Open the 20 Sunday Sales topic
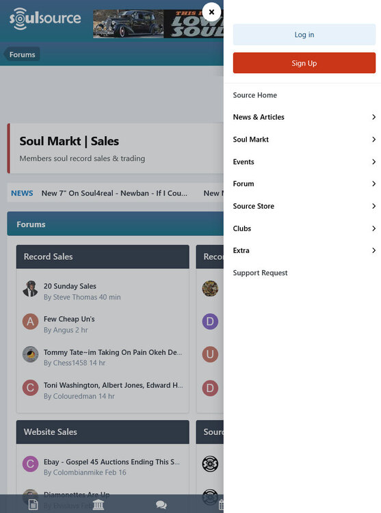 [x=70, y=287]
